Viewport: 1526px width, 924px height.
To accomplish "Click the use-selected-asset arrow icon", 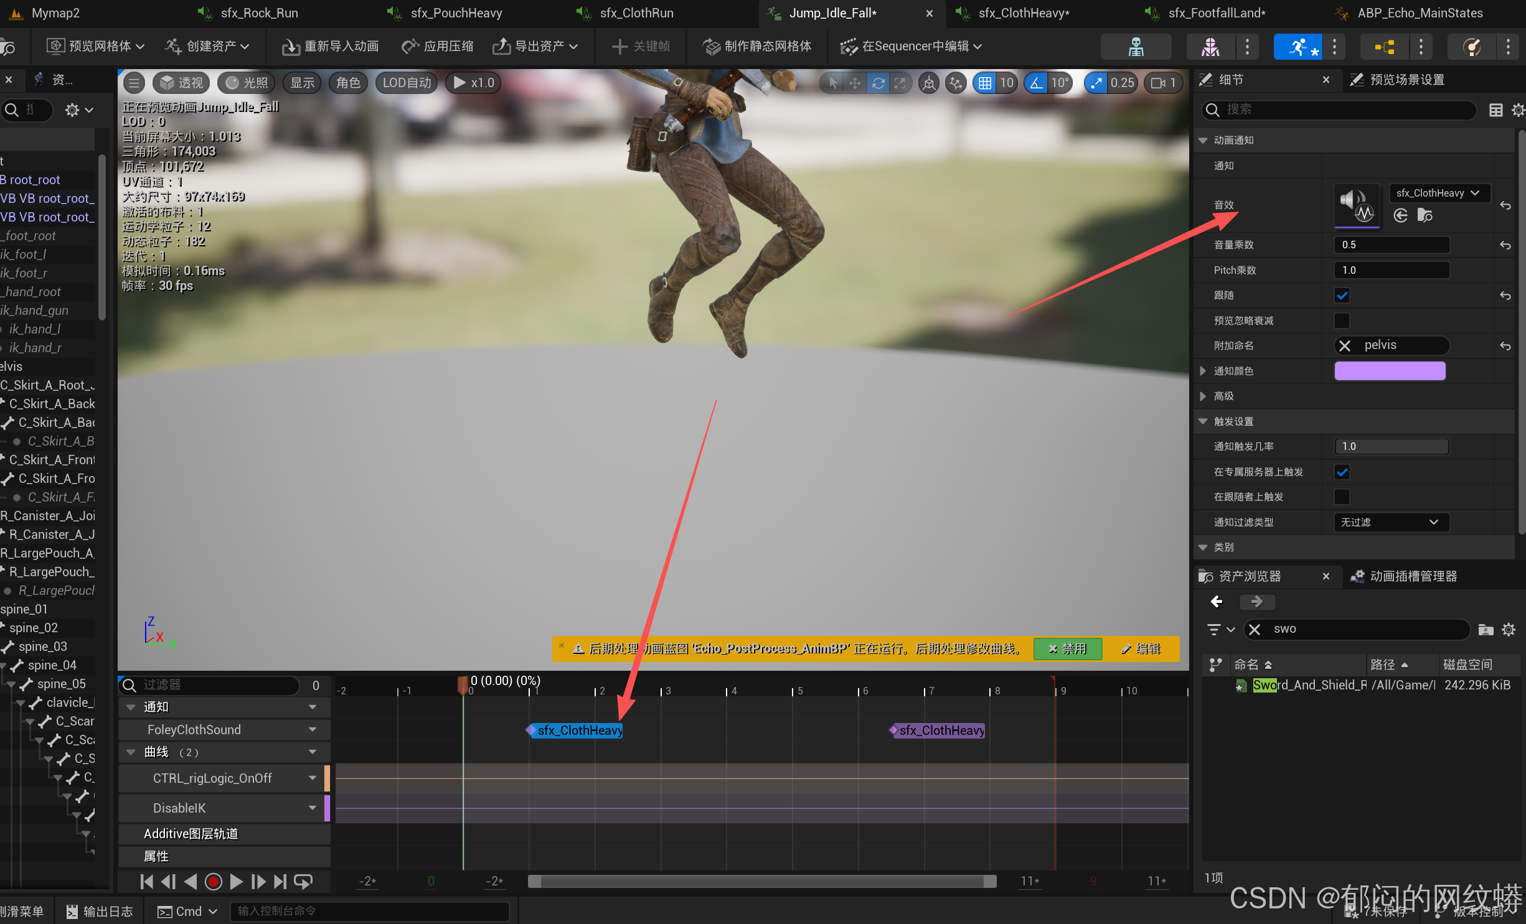I will 1401,215.
